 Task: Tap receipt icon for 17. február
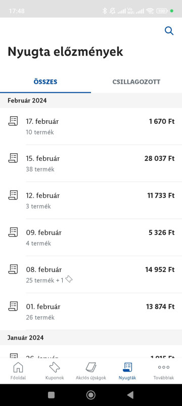pyautogui.click(x=13, y=121)
